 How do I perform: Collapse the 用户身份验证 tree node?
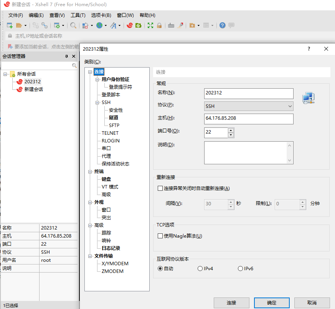97,79
